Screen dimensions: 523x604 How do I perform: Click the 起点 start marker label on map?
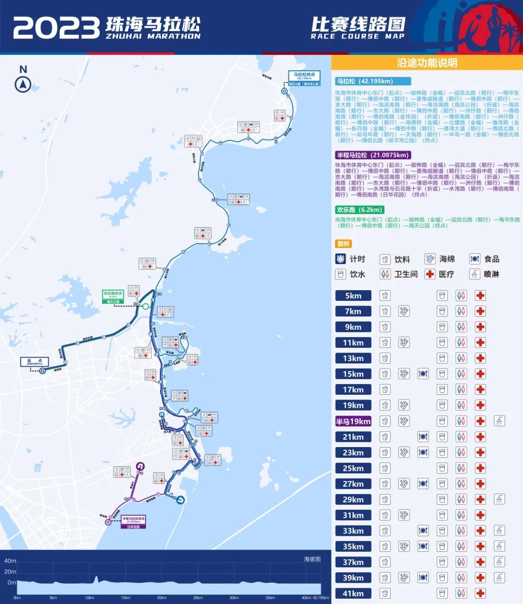coord(35,362)
